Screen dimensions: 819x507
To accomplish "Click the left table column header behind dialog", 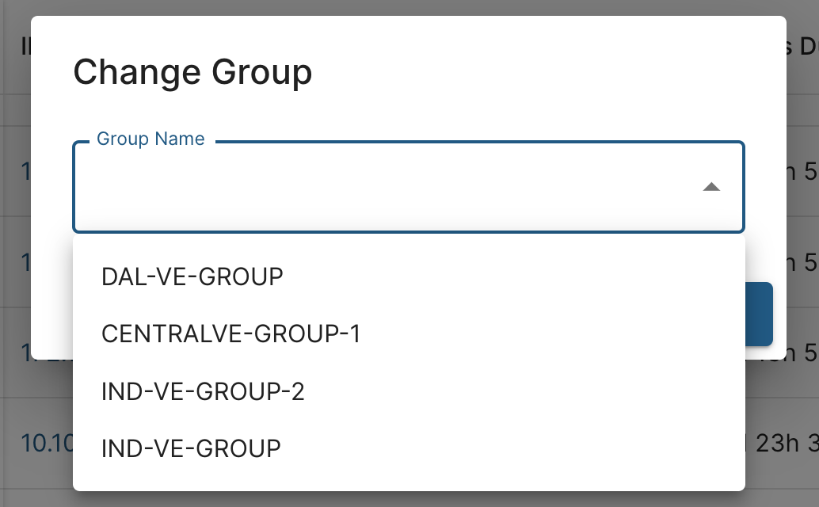I will (22, 48).
